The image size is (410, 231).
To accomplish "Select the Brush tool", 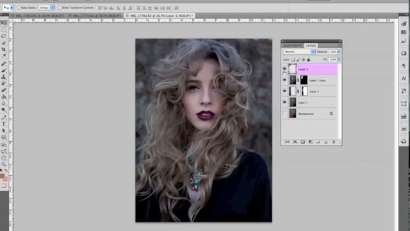I will [x=4, y=70].
